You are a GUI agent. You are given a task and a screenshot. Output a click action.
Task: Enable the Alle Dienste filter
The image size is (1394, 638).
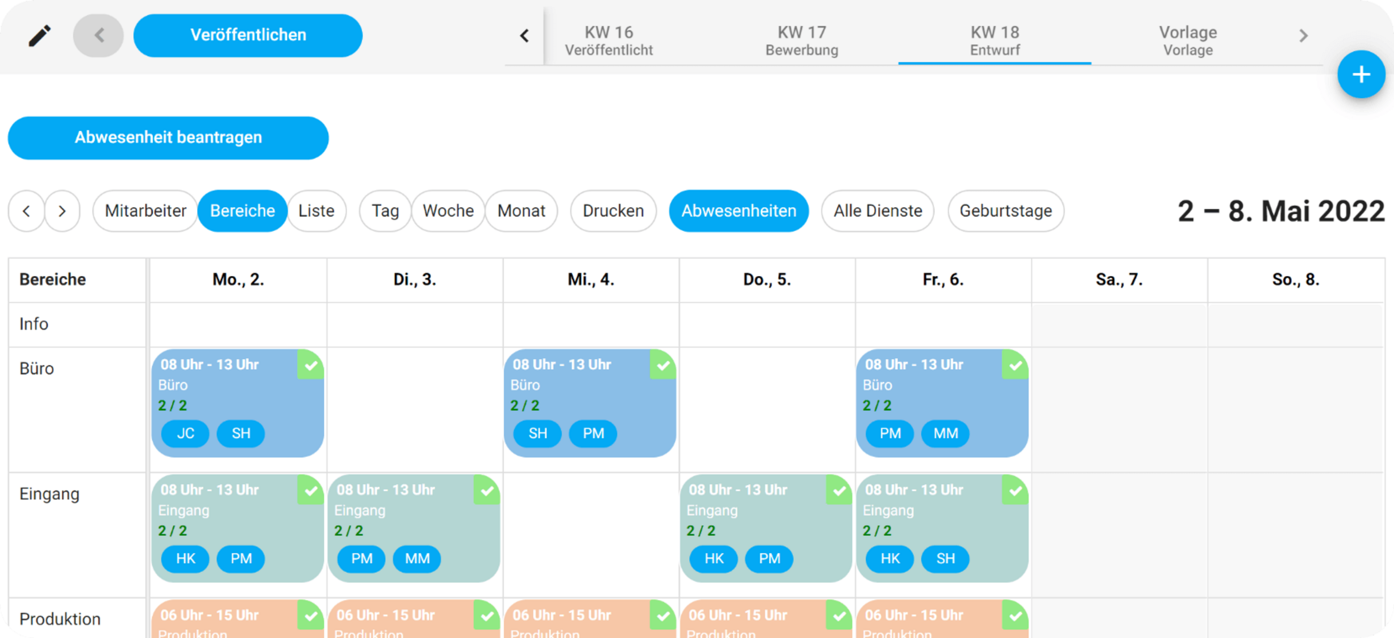tap(877, 211)
